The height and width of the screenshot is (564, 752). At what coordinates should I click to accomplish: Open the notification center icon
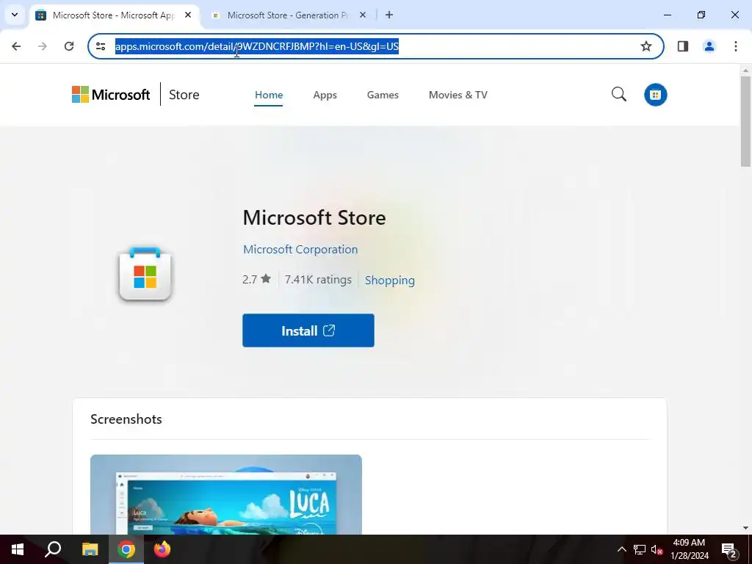pyautogui.click(x=729, y=550)
